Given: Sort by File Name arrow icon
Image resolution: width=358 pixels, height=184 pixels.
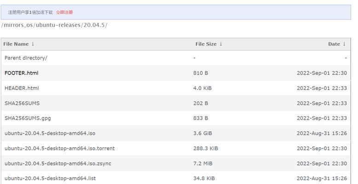Looking at the screenshot, I should (x=33, y=44).
